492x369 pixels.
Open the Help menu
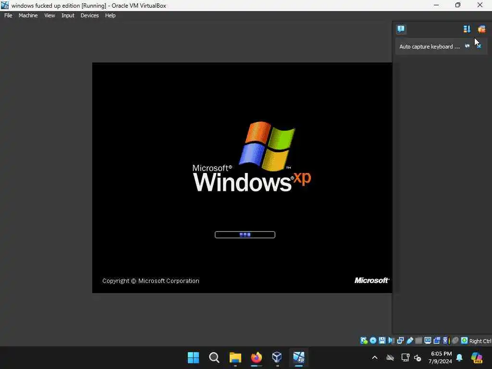point(110,15)
